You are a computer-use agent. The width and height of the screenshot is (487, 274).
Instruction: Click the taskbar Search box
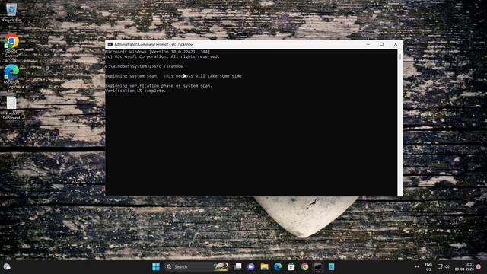[196, 266]
